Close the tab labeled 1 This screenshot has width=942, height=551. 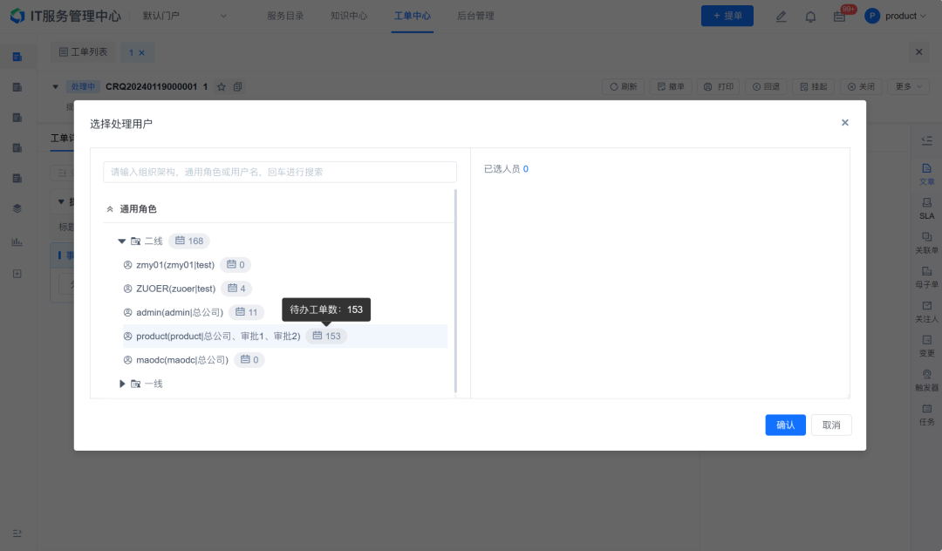click(142, 53)
